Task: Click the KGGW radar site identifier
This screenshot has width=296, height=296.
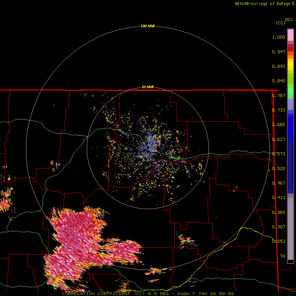Action: click(184, 294)
